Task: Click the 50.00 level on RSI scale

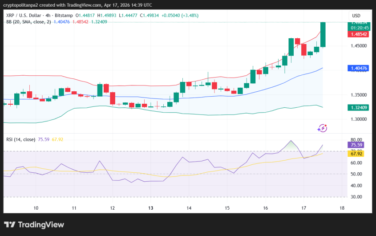Action: (x=357, y=174)
